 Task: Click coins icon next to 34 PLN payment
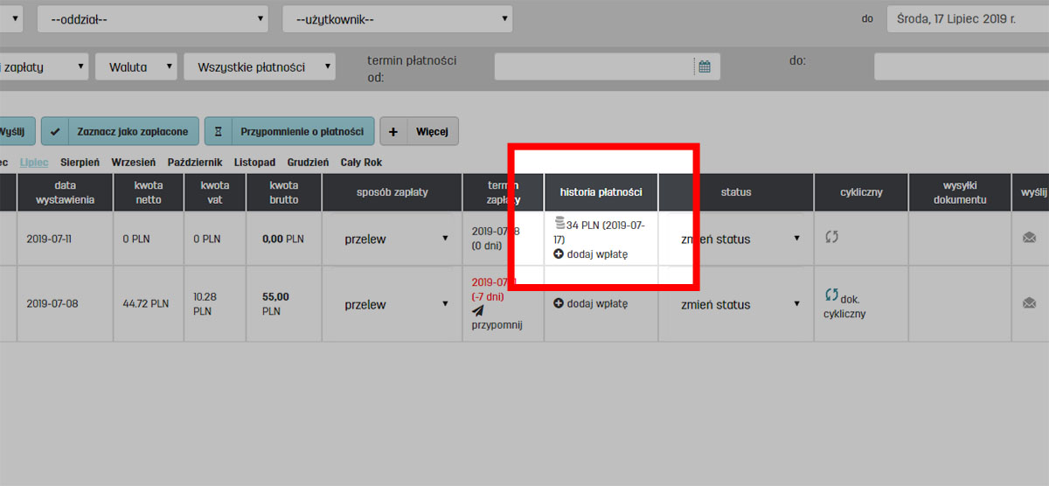(560, 225)
